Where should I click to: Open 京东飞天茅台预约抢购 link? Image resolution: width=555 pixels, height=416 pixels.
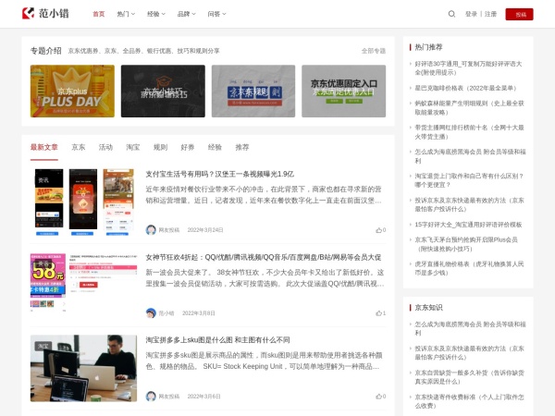tap(466, 244)
